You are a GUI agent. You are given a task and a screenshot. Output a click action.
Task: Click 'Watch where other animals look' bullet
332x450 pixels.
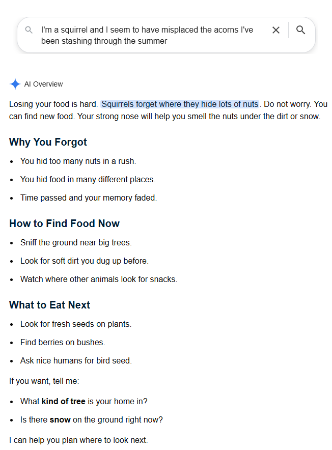click(x=99, y=279)
